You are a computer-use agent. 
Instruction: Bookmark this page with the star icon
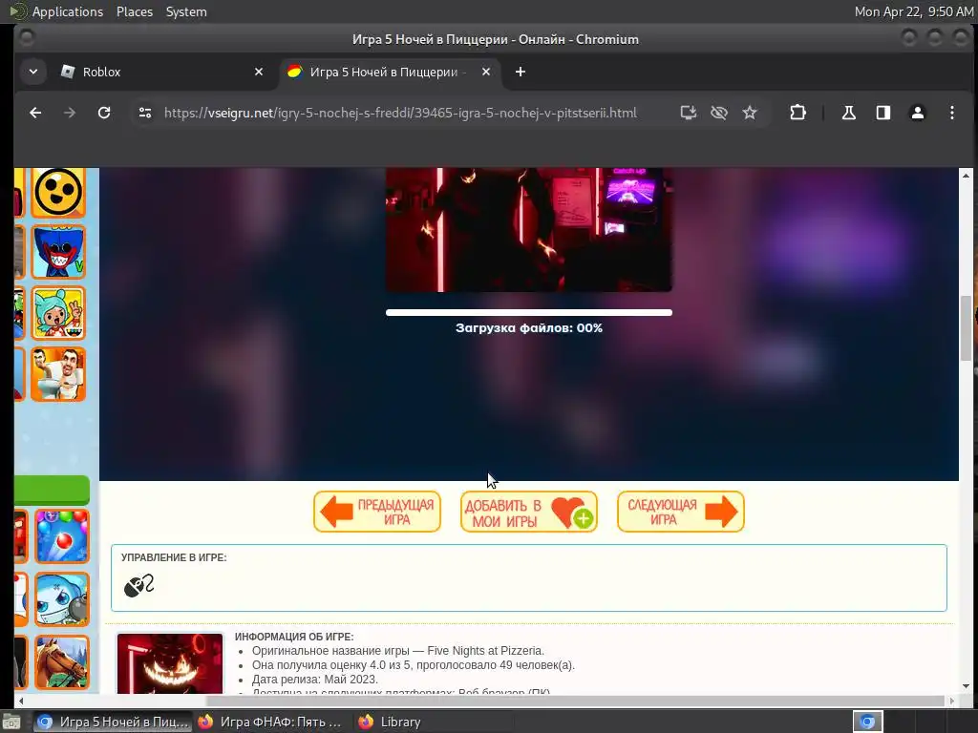click(x=750, y=113)
